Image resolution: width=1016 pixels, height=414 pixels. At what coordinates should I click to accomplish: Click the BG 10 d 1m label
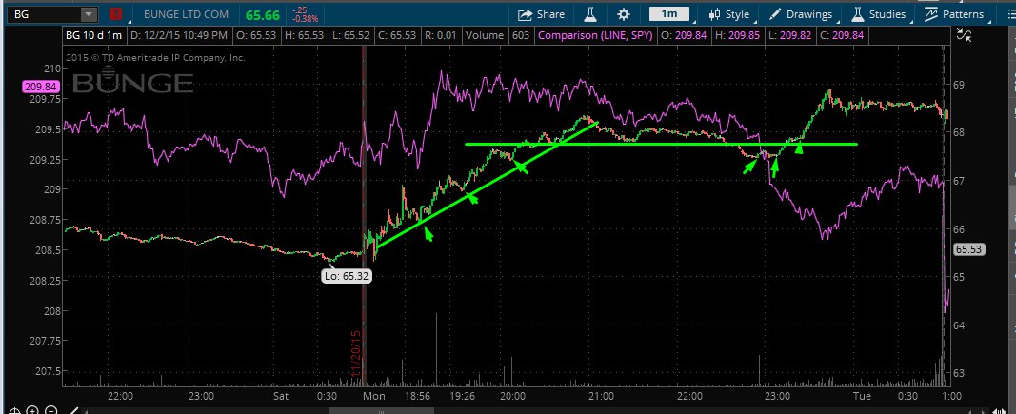(x=95, y=35)
